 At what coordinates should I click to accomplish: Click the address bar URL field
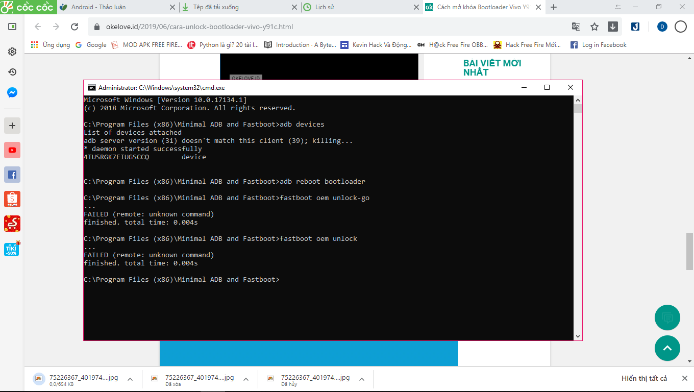327,27
